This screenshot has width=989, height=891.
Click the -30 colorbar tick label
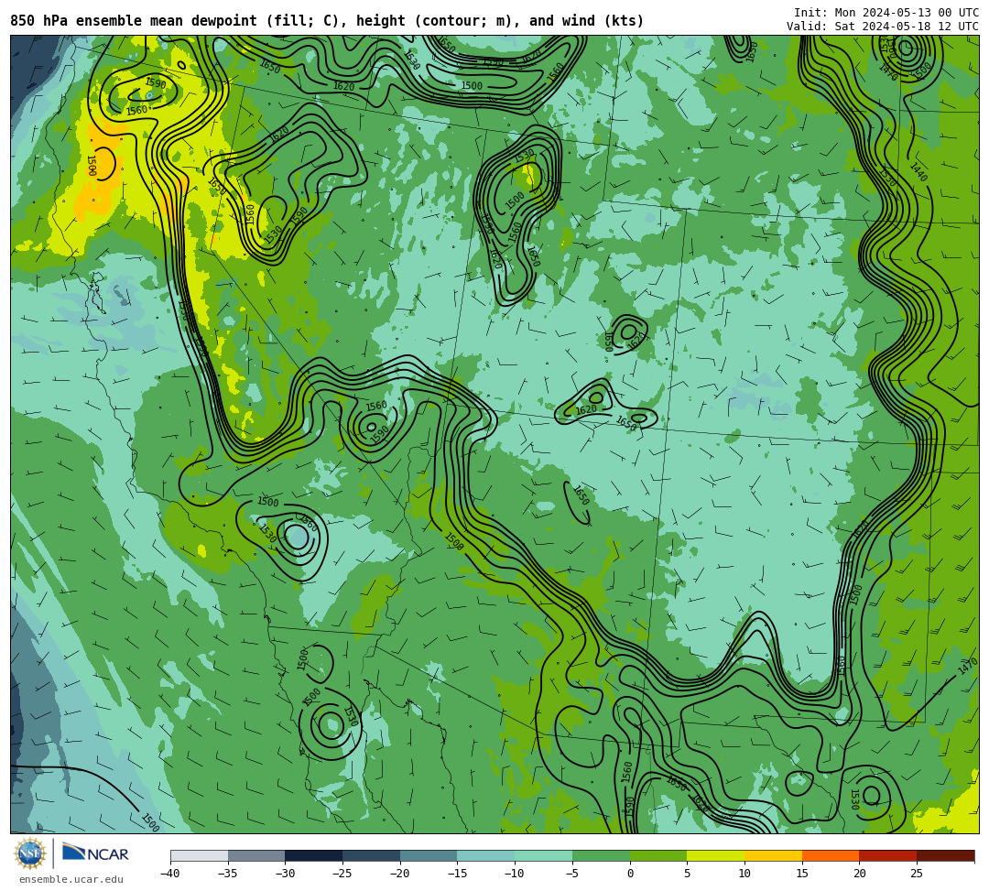[x=285, y=874]
